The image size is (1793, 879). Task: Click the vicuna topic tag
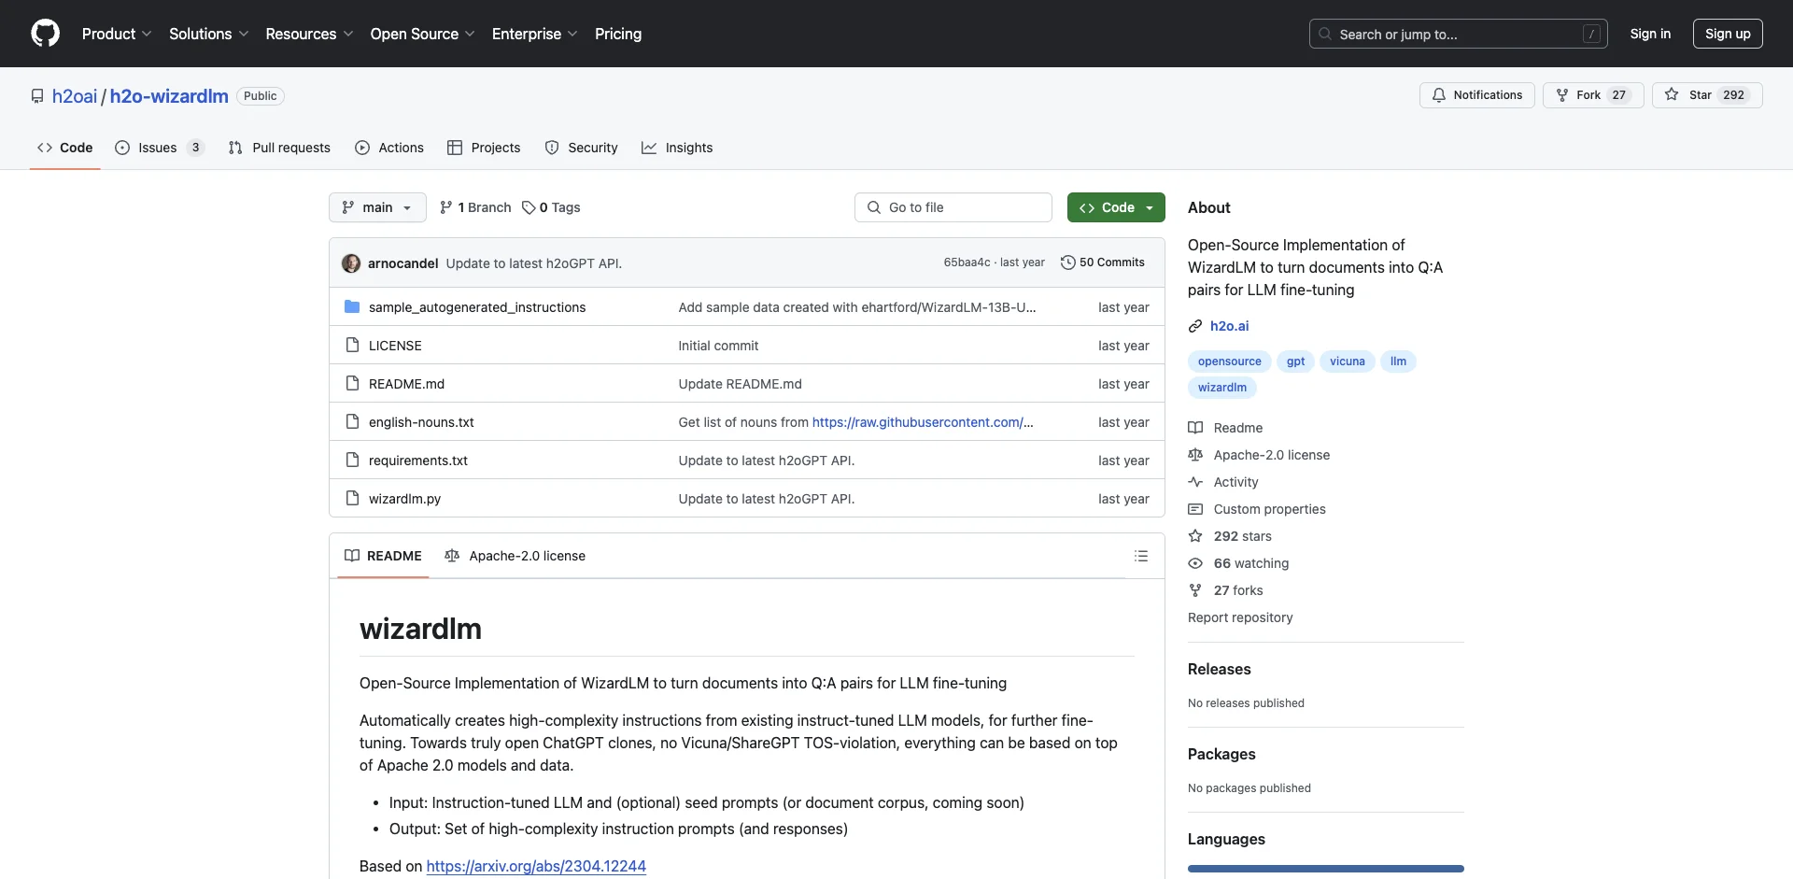1347,362
